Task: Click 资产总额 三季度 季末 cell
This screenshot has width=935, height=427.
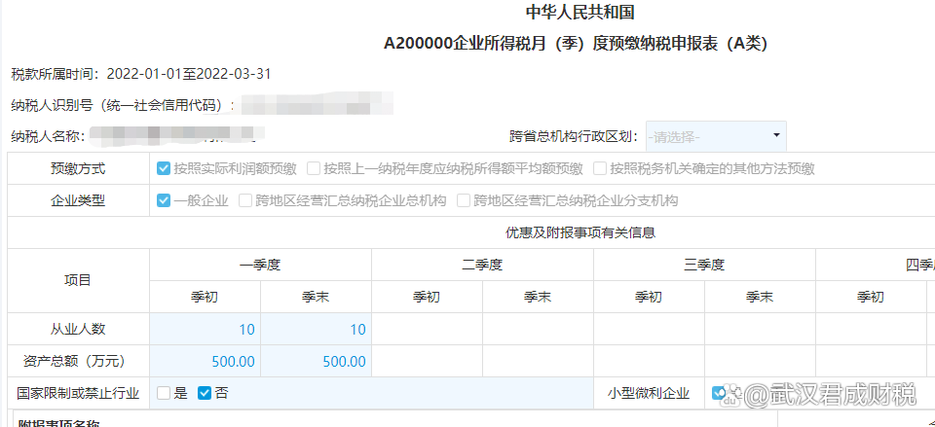Action: pos(760,361)
